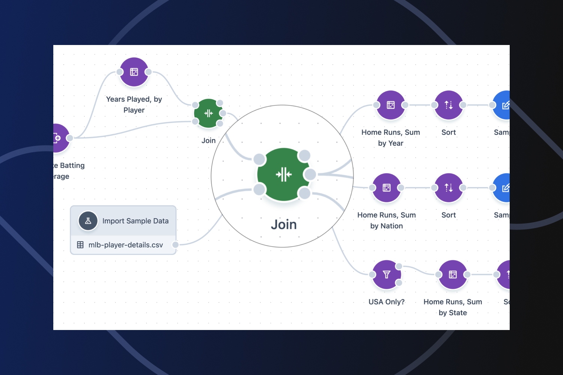Image resolution: width=563 pixels, height=375 pixels.
Task: Select the Sort node after Home Runs by Year
Action: (449, 105)
